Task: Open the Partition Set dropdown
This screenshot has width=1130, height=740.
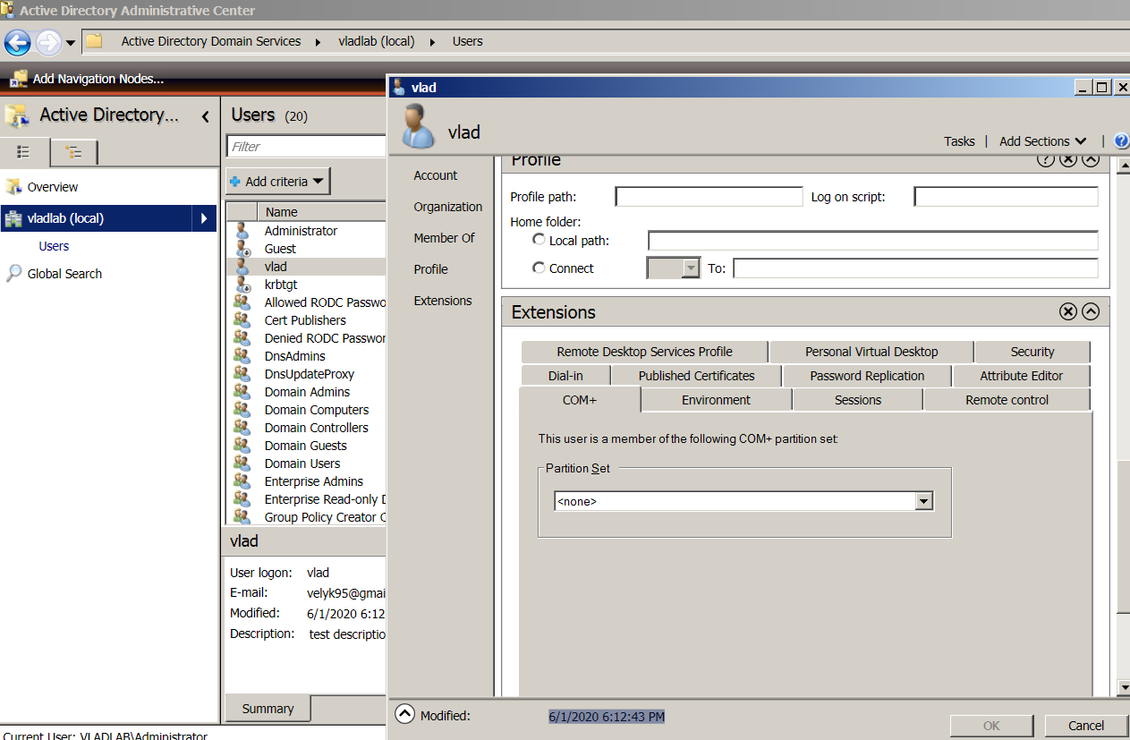Action: pos(925,502)
